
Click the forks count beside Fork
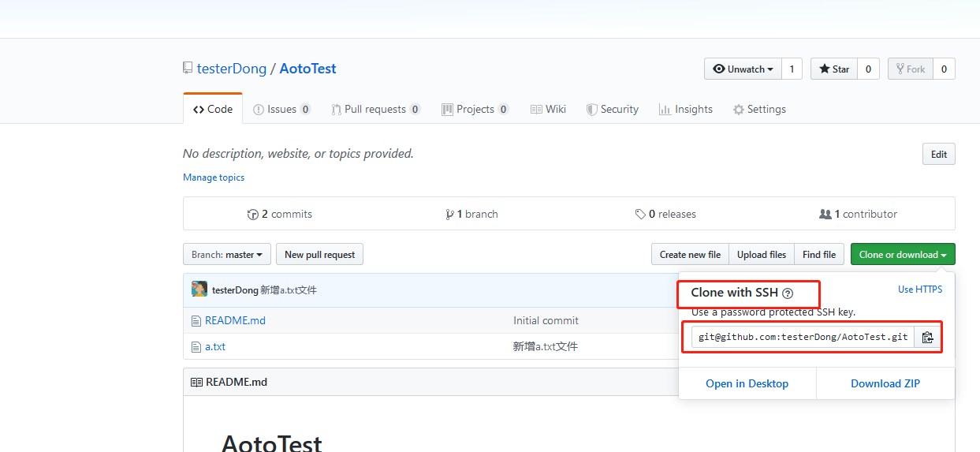[944, 69]
